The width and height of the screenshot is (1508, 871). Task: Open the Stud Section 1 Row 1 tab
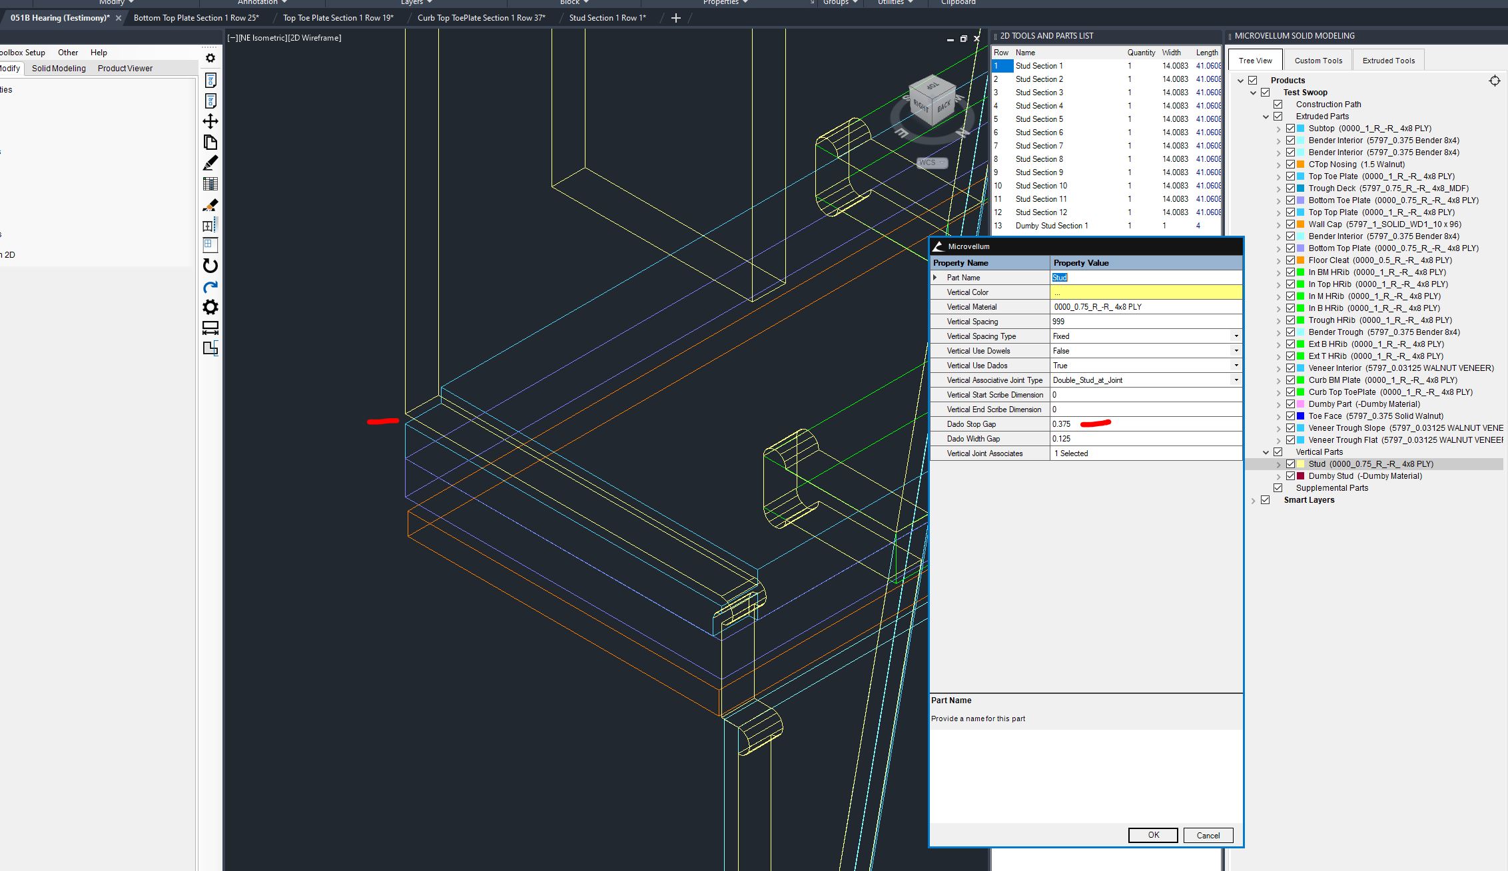[x=607, y=18]
